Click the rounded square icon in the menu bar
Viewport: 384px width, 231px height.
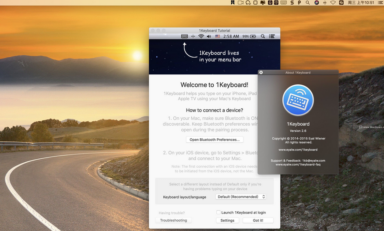(255, 3)
